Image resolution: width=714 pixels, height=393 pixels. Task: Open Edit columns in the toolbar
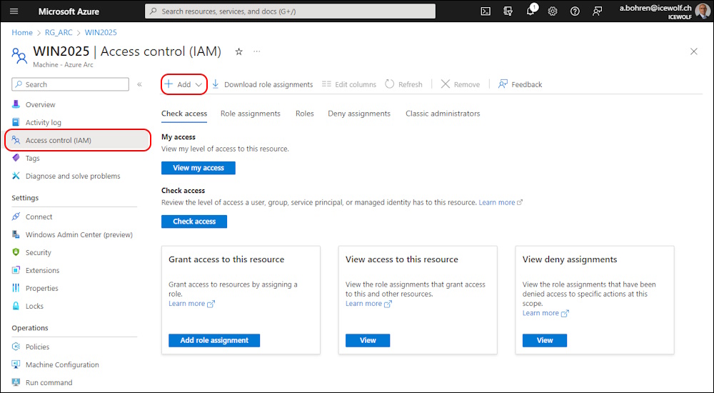pyautogui.click(x=349, y=84)
